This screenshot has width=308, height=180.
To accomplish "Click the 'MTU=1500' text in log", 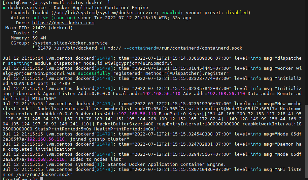I will 43,99.
